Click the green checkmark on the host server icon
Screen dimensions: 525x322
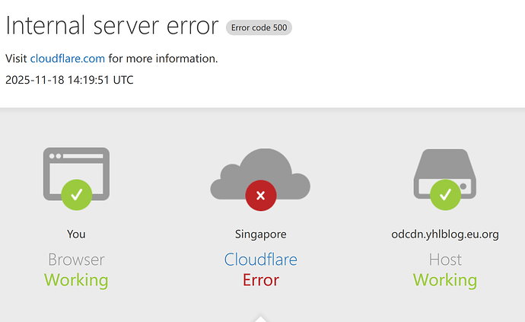pos(445,194)
